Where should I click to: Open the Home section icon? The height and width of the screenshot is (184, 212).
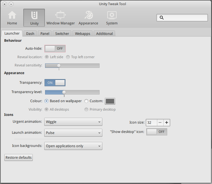tap(12, 18)
